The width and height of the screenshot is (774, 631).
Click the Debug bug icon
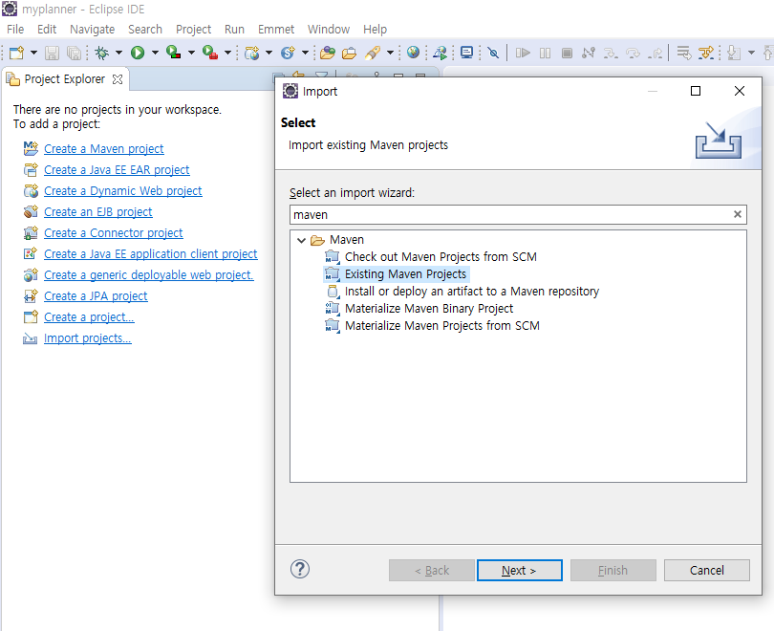click(x=101, y=53)
